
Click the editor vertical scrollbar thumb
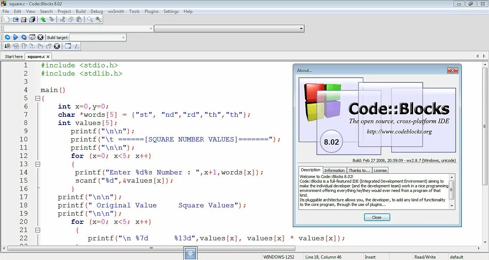[485, 126]
